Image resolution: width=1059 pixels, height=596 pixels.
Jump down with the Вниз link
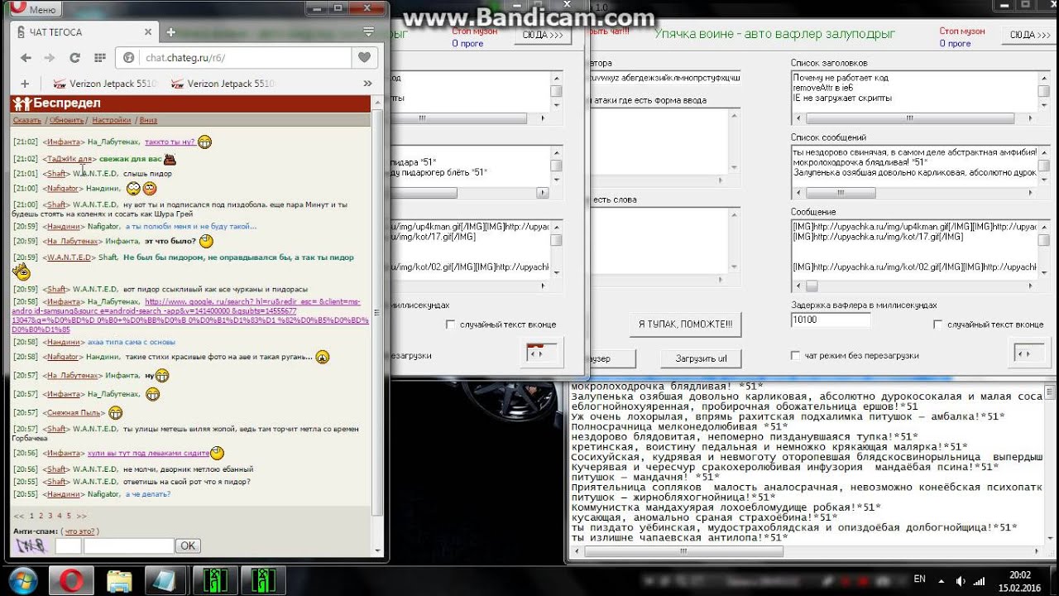tap(148, 120)
